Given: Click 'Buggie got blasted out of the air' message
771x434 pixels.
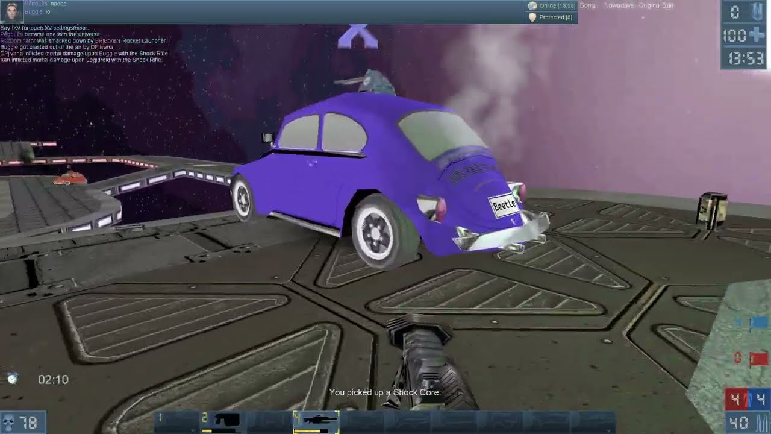Looking at the screenshot, I should click(57, 47).
